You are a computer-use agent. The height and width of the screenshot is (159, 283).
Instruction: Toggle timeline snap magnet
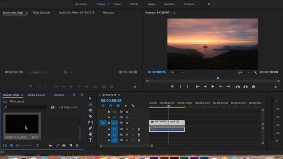point(111,106)
